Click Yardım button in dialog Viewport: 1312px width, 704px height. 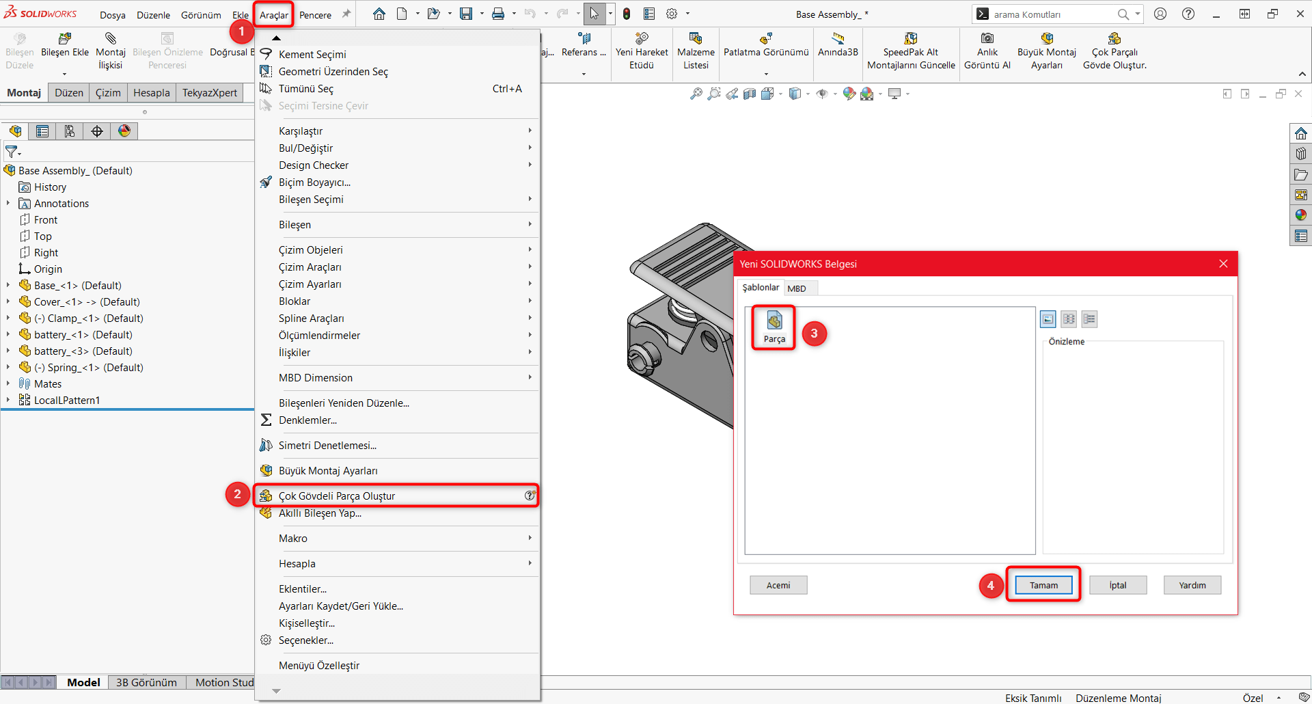tap(1192, 585)
